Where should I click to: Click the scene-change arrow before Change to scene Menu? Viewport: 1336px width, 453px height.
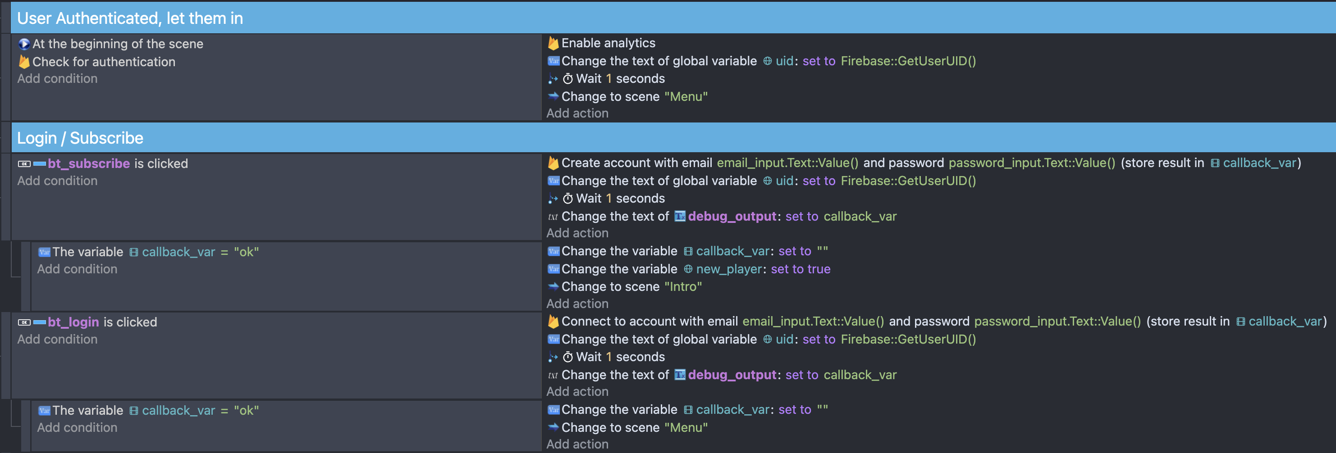click(553, 96)
